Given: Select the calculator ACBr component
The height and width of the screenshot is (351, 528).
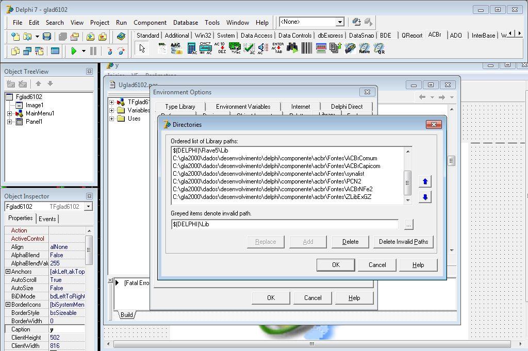Looking at the screenshot, I should pyautogui.click(x=192, y=48).
